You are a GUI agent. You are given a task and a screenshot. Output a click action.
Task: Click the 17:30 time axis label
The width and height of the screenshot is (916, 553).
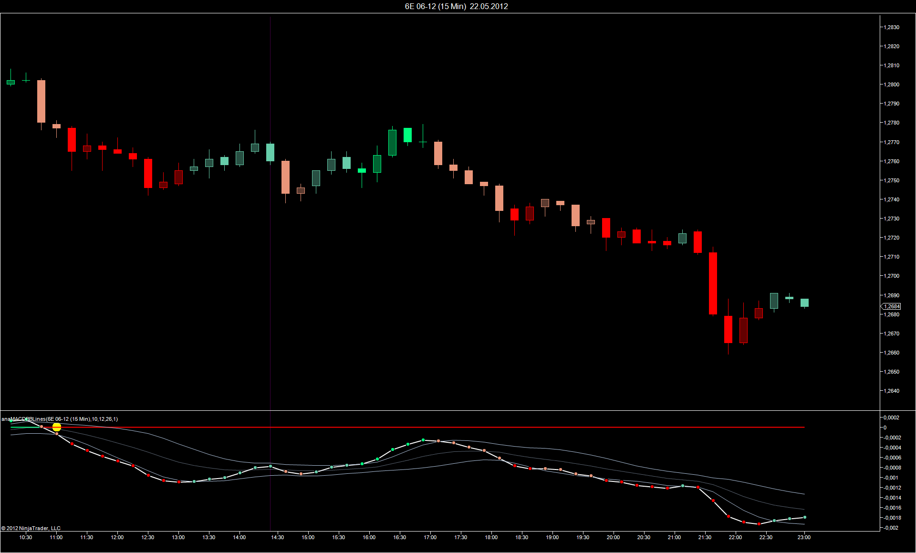point(461,537)
